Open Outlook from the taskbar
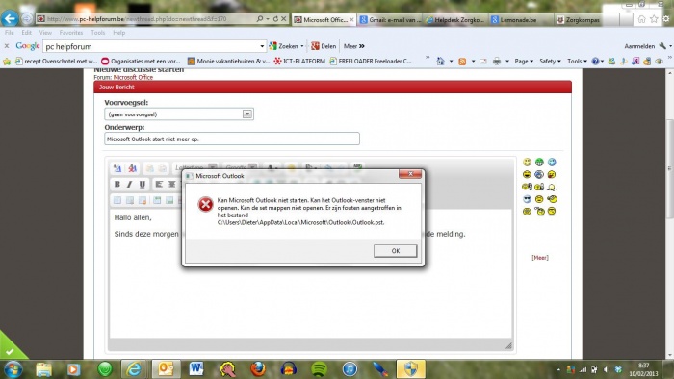Screen dimensions: 674x379 point(166,369)
